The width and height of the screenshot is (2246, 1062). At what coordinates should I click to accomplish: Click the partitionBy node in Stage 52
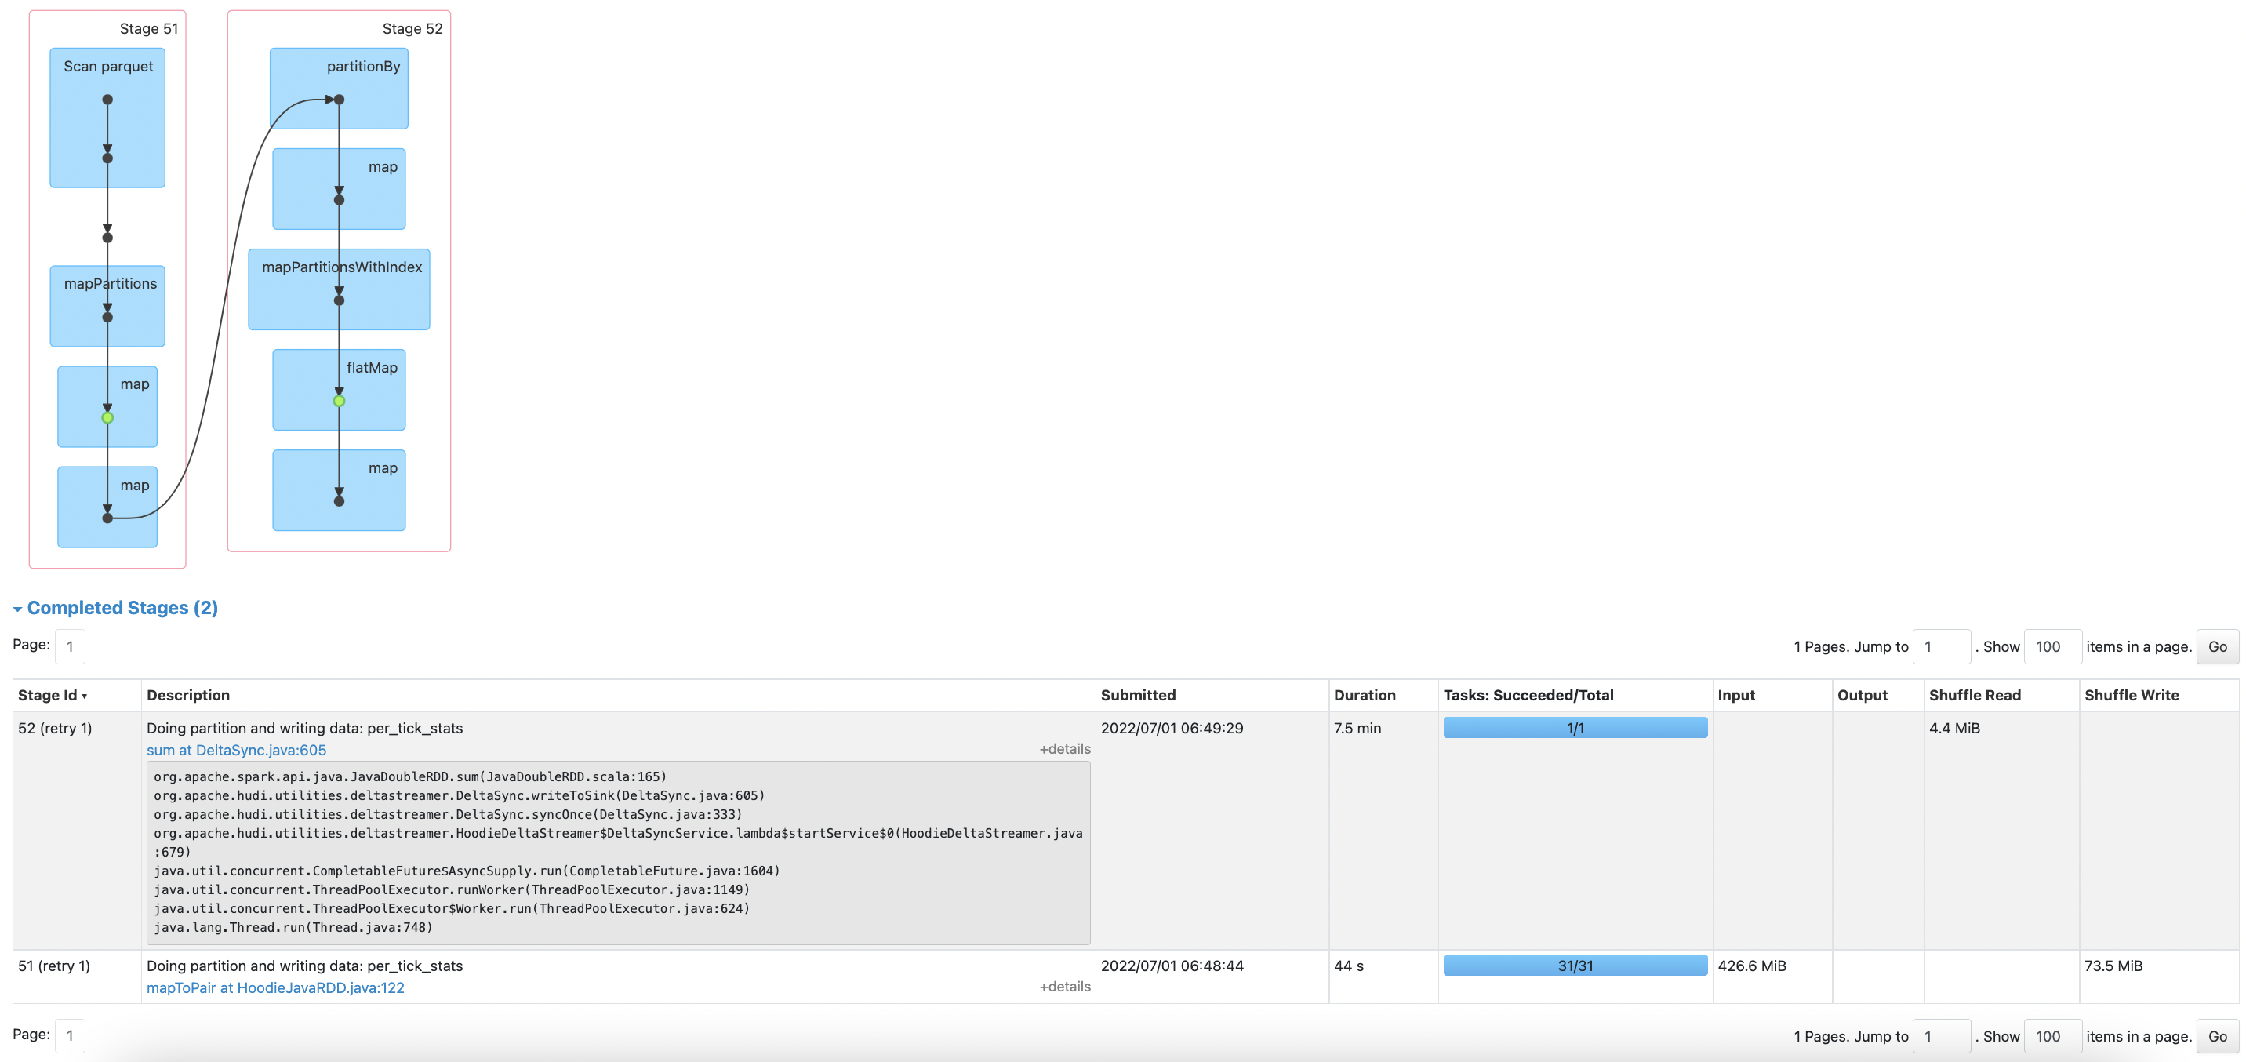[x=338, y=88]
